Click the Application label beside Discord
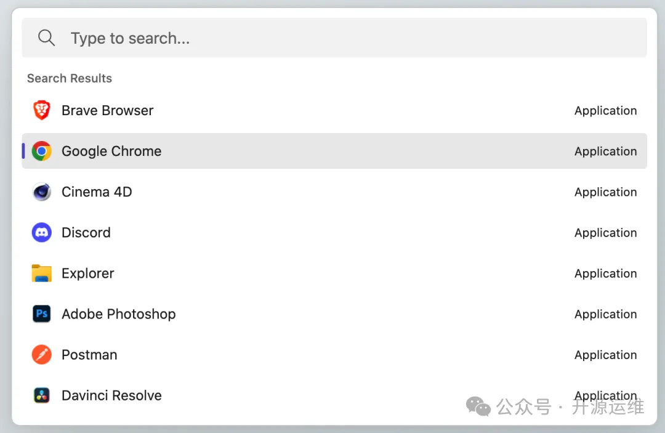 [x=605, y=233]
